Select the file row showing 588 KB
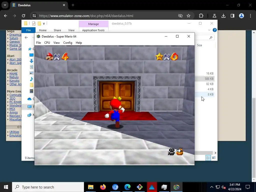Viewport: 256px width, 192px height. point(204,79)
